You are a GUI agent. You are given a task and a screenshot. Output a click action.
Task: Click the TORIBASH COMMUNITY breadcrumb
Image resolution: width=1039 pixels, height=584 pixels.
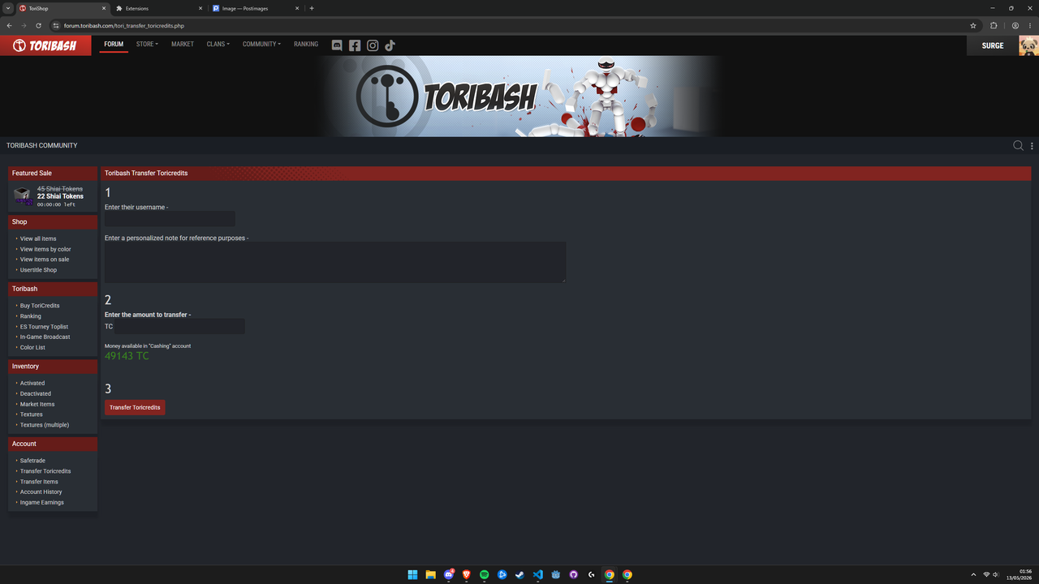tap(42, 146)
